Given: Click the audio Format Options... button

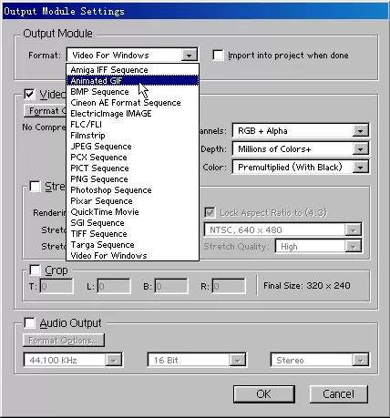Looking at the screenshot, I should pyautogui.click(x=64, y=341).
